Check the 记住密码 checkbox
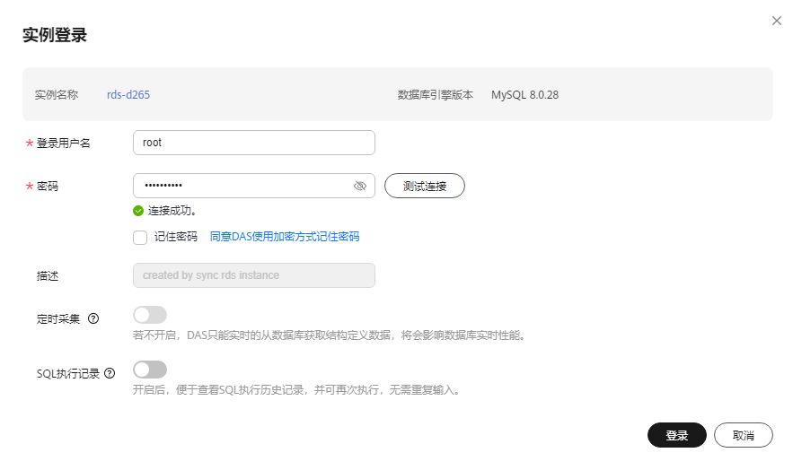 (139, 237)
